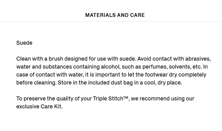Click the sentence beginning 'Clean with a brush'
Viewport: 222px width, 131px height.
(76, 59)
